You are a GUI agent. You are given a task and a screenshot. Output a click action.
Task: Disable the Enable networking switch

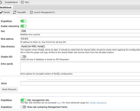tap(23, 26)
